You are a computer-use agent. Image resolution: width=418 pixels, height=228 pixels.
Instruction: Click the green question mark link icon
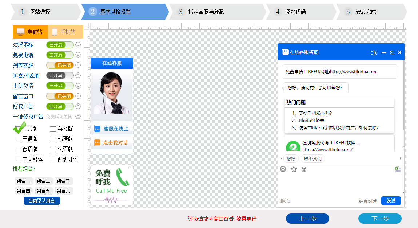pyautogui.click(x=293, y=146)
